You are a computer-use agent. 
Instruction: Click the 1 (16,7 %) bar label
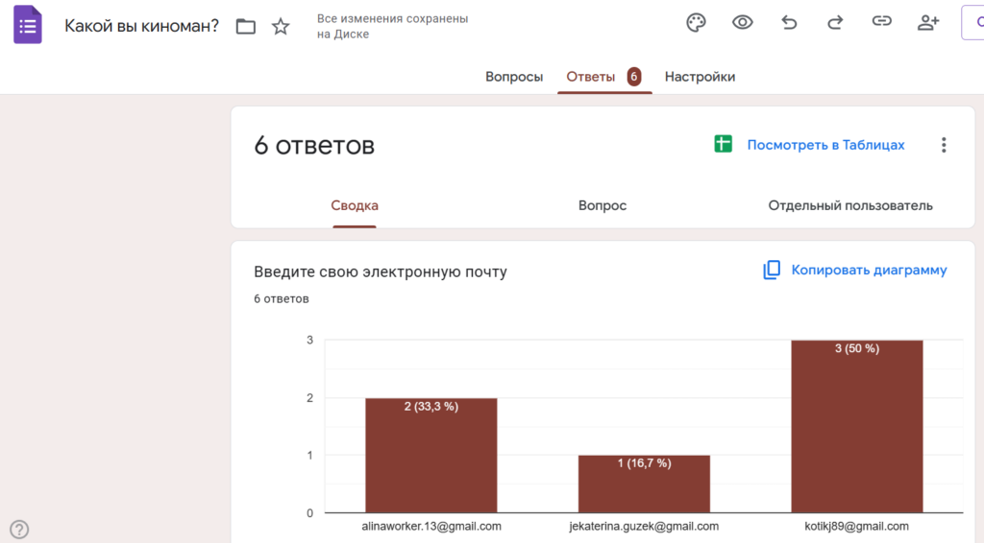tap(644, 462)
